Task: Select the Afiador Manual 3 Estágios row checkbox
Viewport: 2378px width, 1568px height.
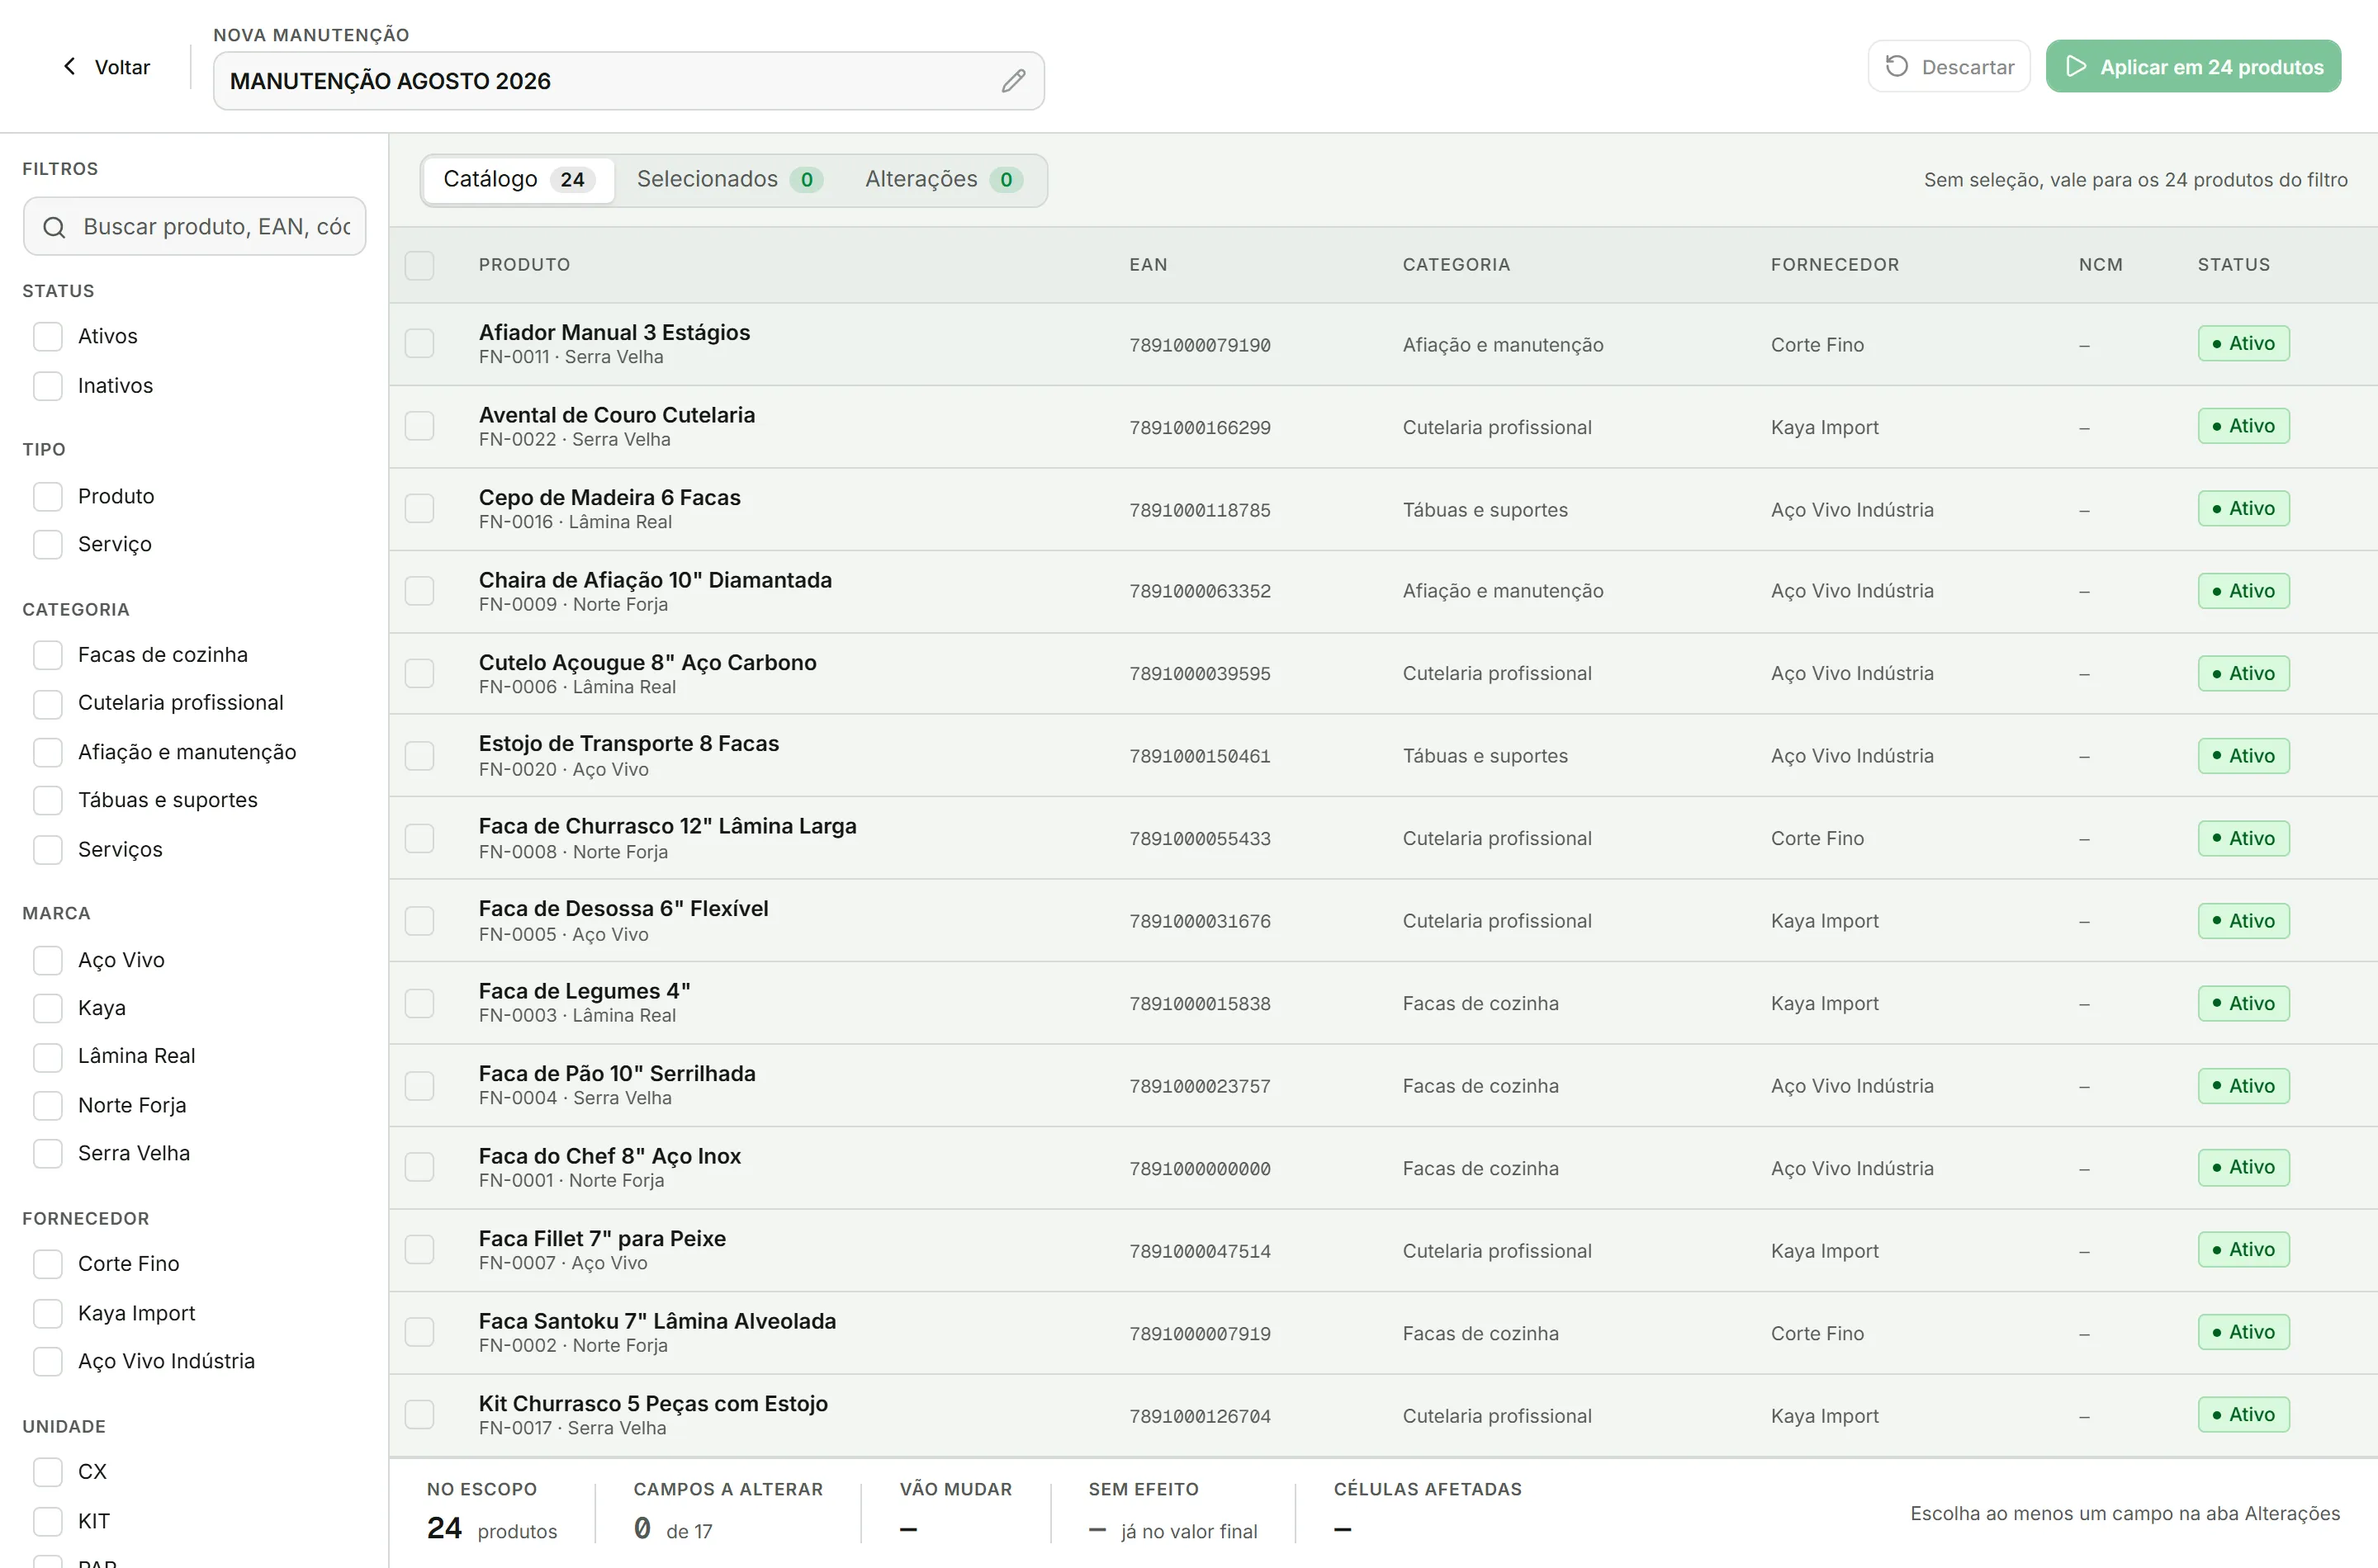Action: tap(419, 344)
